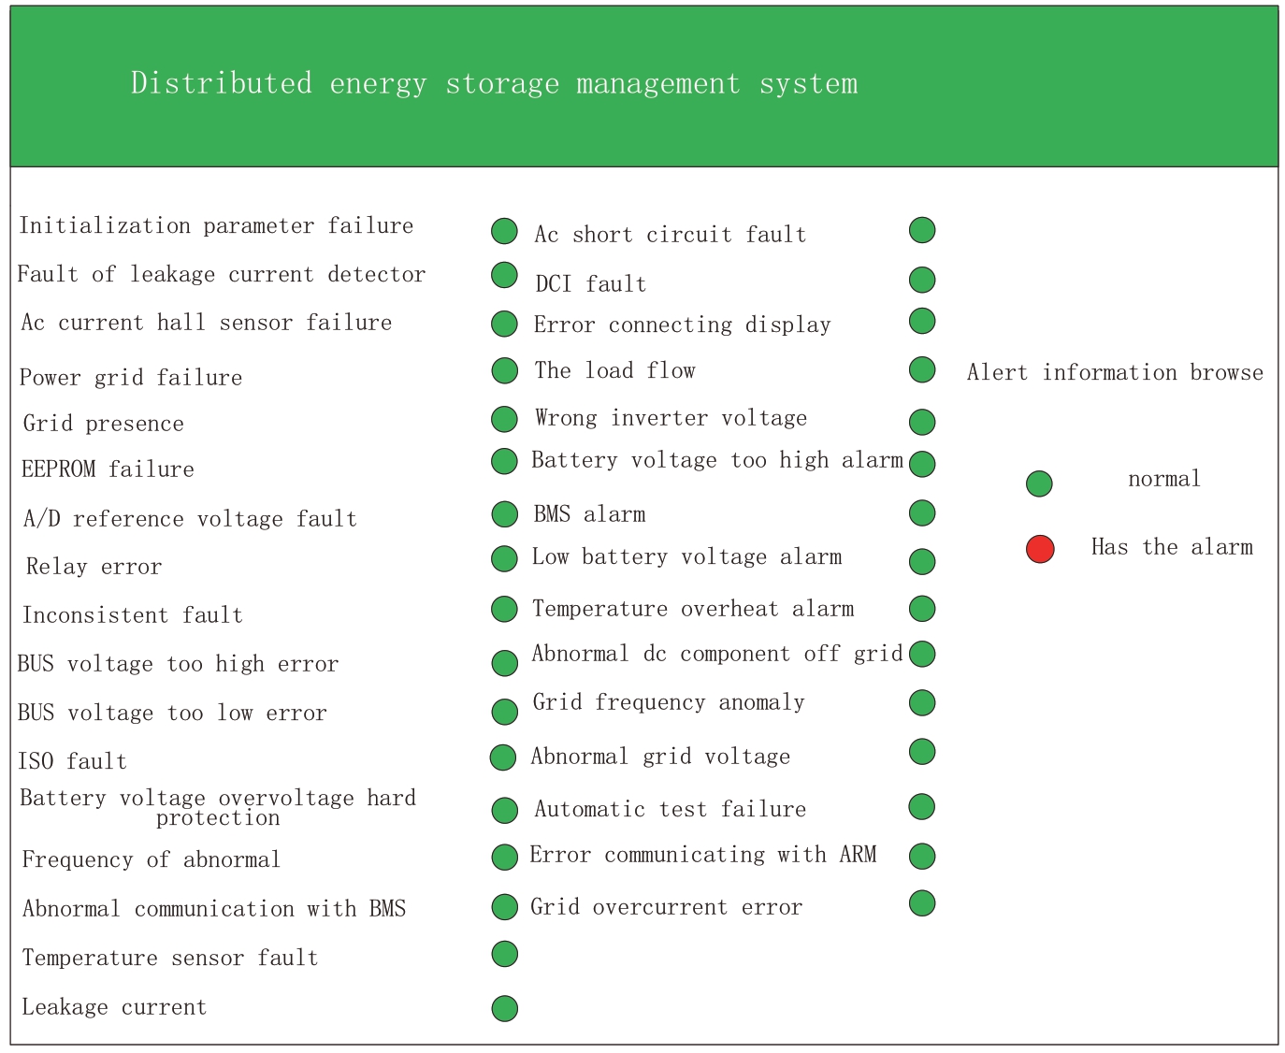
Task: Click the Ac short circuit fault indicator
Action: coord(922,230)
